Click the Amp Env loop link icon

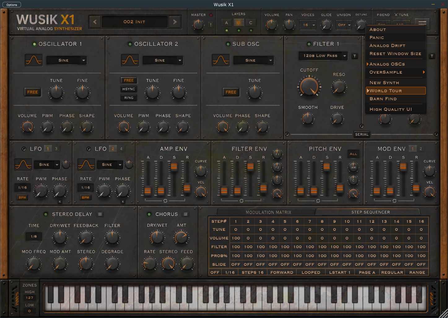pyautogui.click(x=165, y=201)
